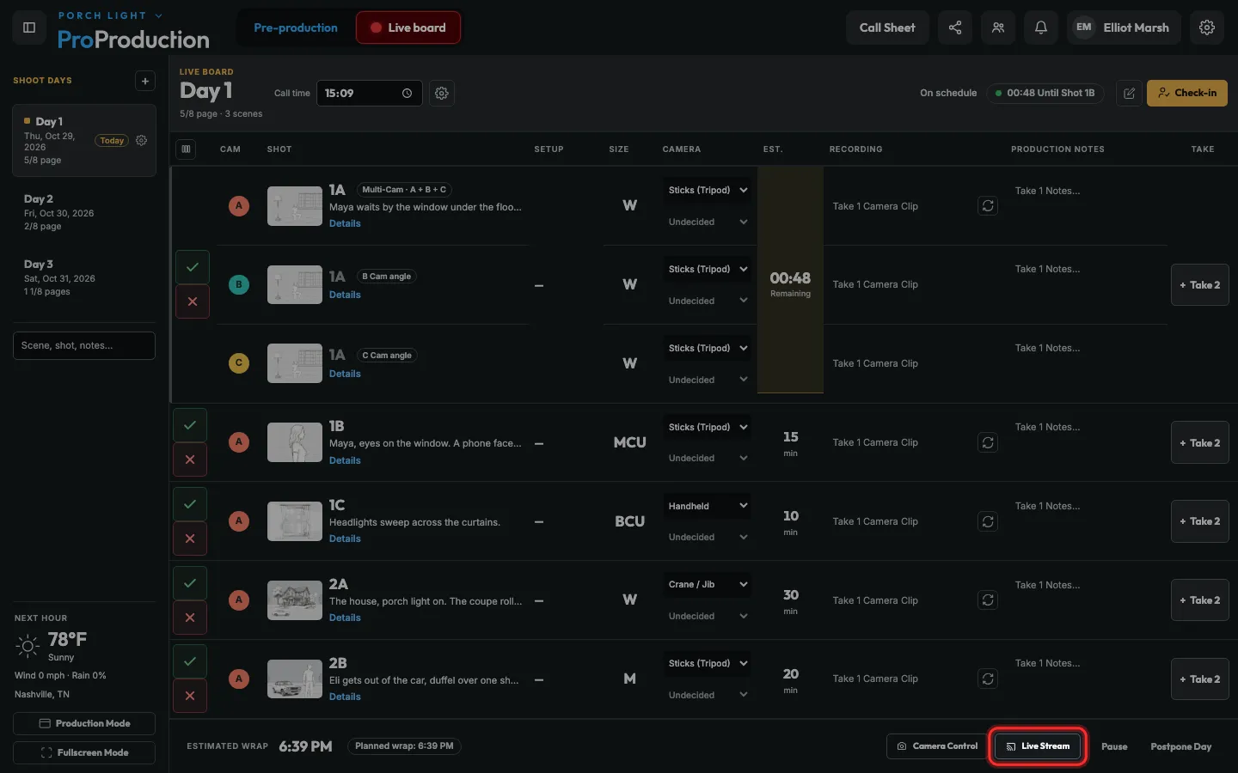Switch to the Pre-production tab
This screenshot has width=1238, height=773.
296,27
